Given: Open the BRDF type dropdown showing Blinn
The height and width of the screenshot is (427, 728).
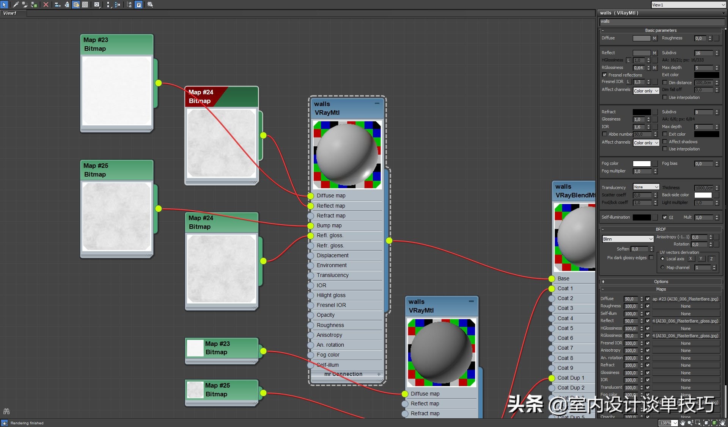Looking at the screenshot, I should pyautogui.click(x=627, y=239).
